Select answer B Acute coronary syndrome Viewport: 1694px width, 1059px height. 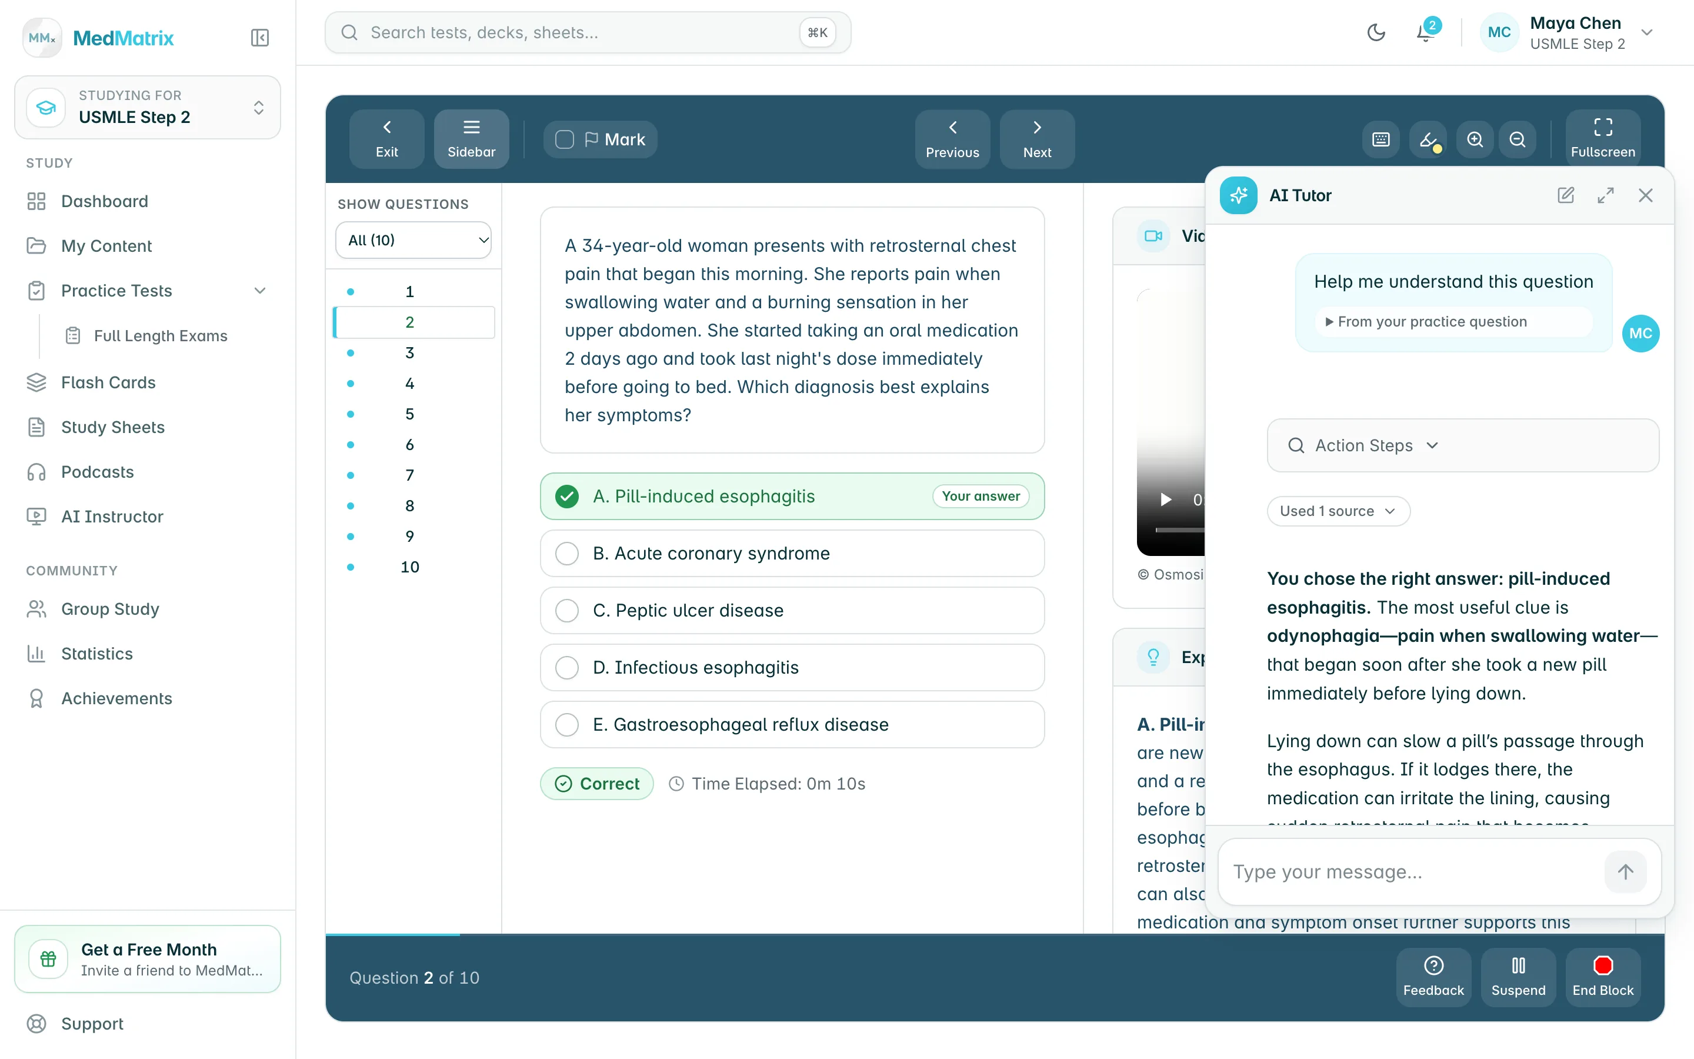792,553
